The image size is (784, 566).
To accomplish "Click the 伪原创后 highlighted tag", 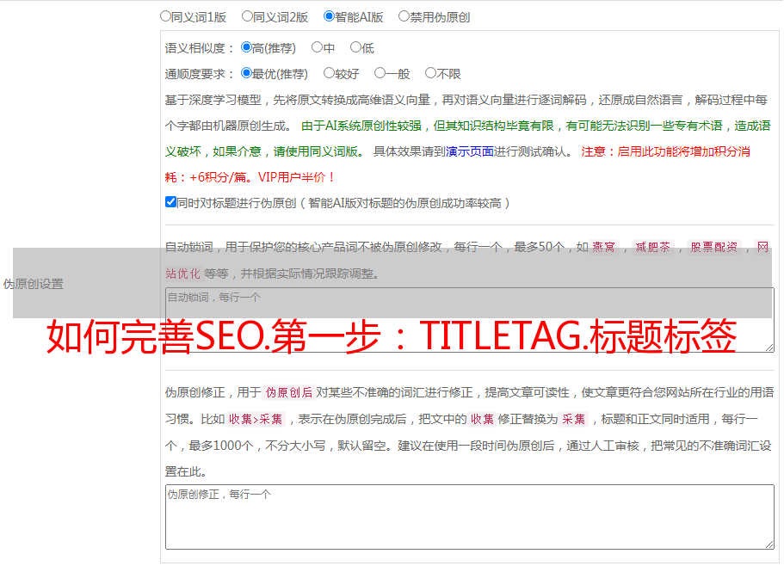I will (289, 392).
